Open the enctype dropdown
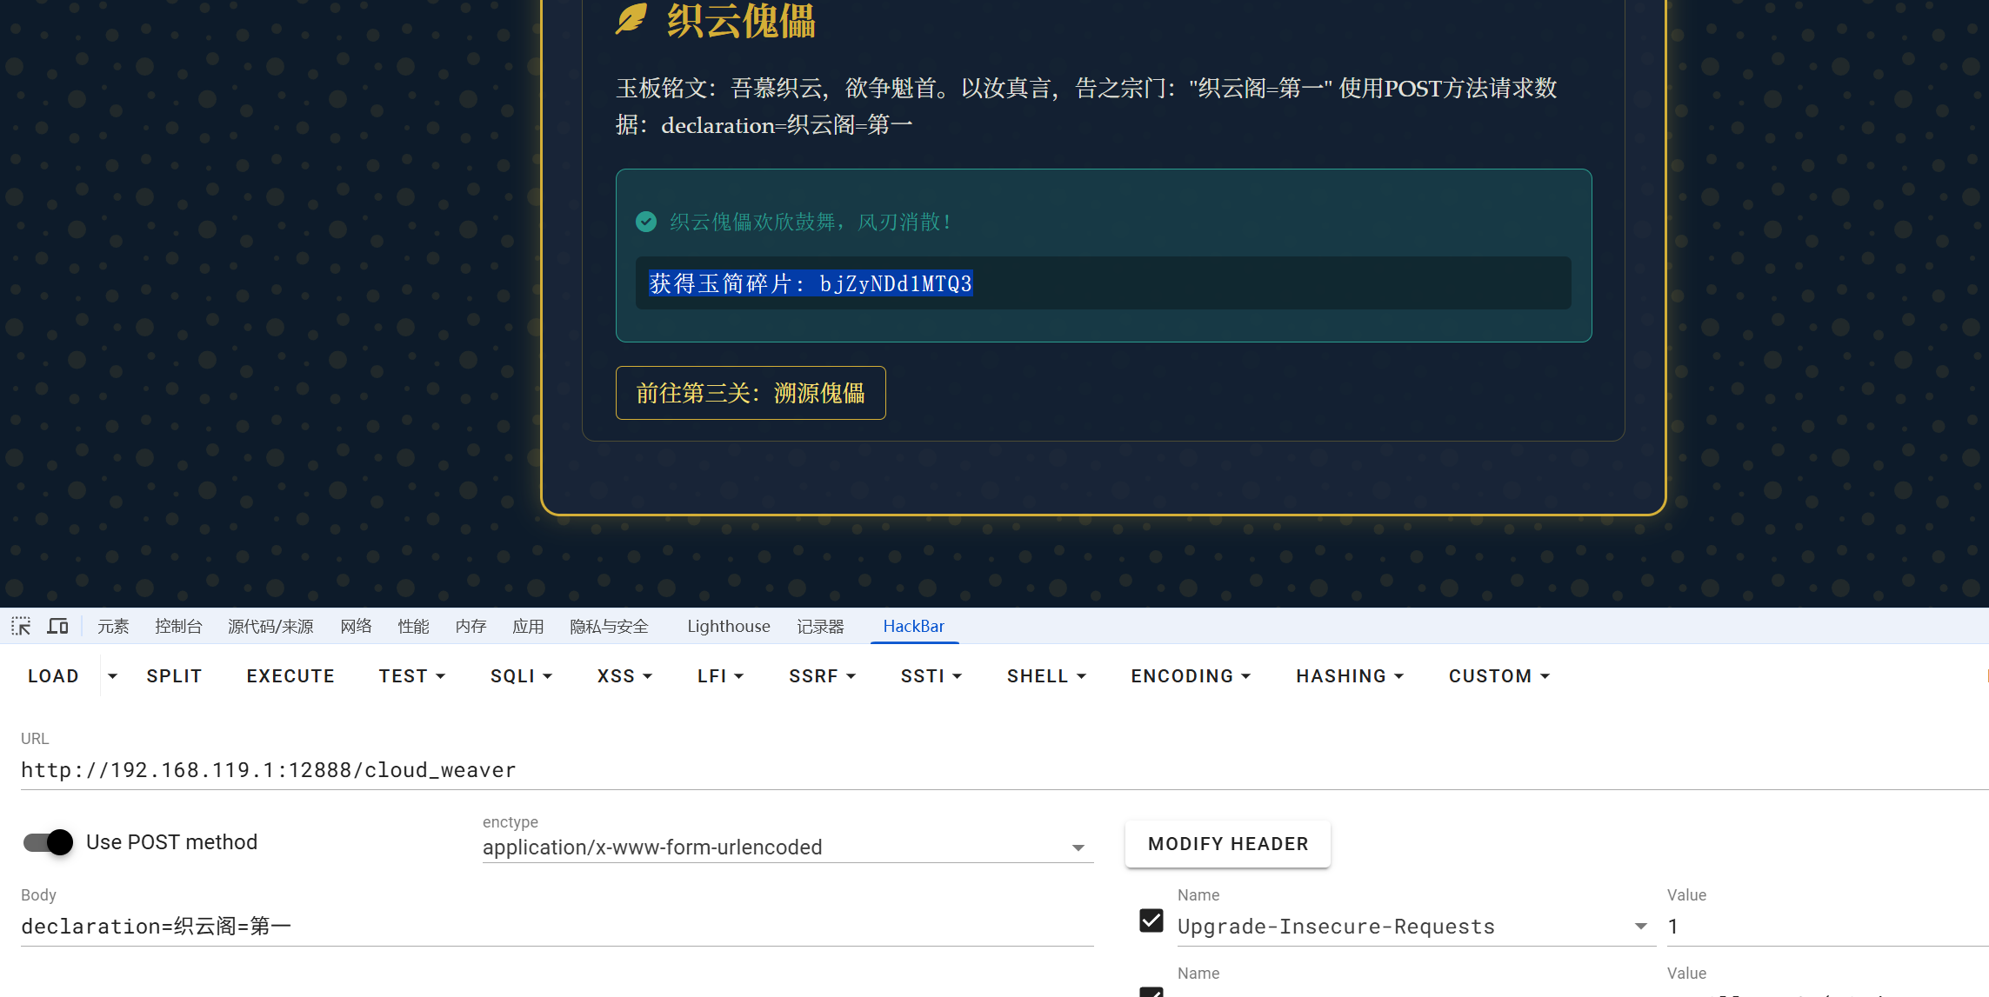 (787, 847)
